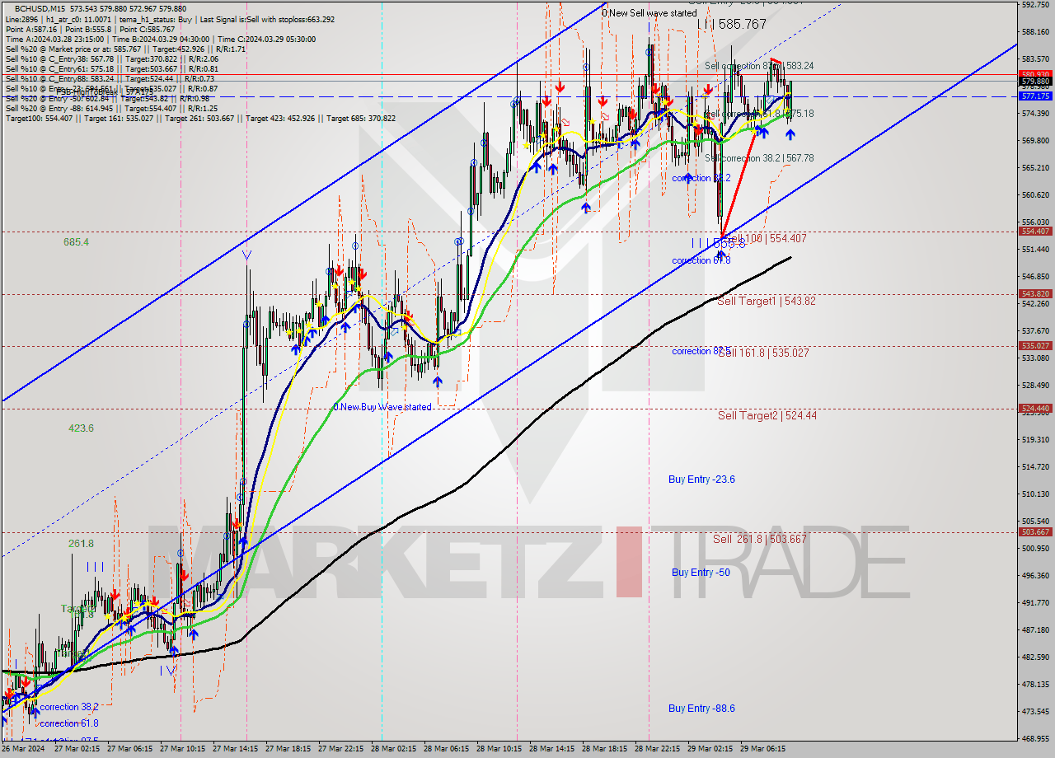1055x758 pixels.
Task: Click the '0 New Buy Wave started' label
Action: [382, 407]
